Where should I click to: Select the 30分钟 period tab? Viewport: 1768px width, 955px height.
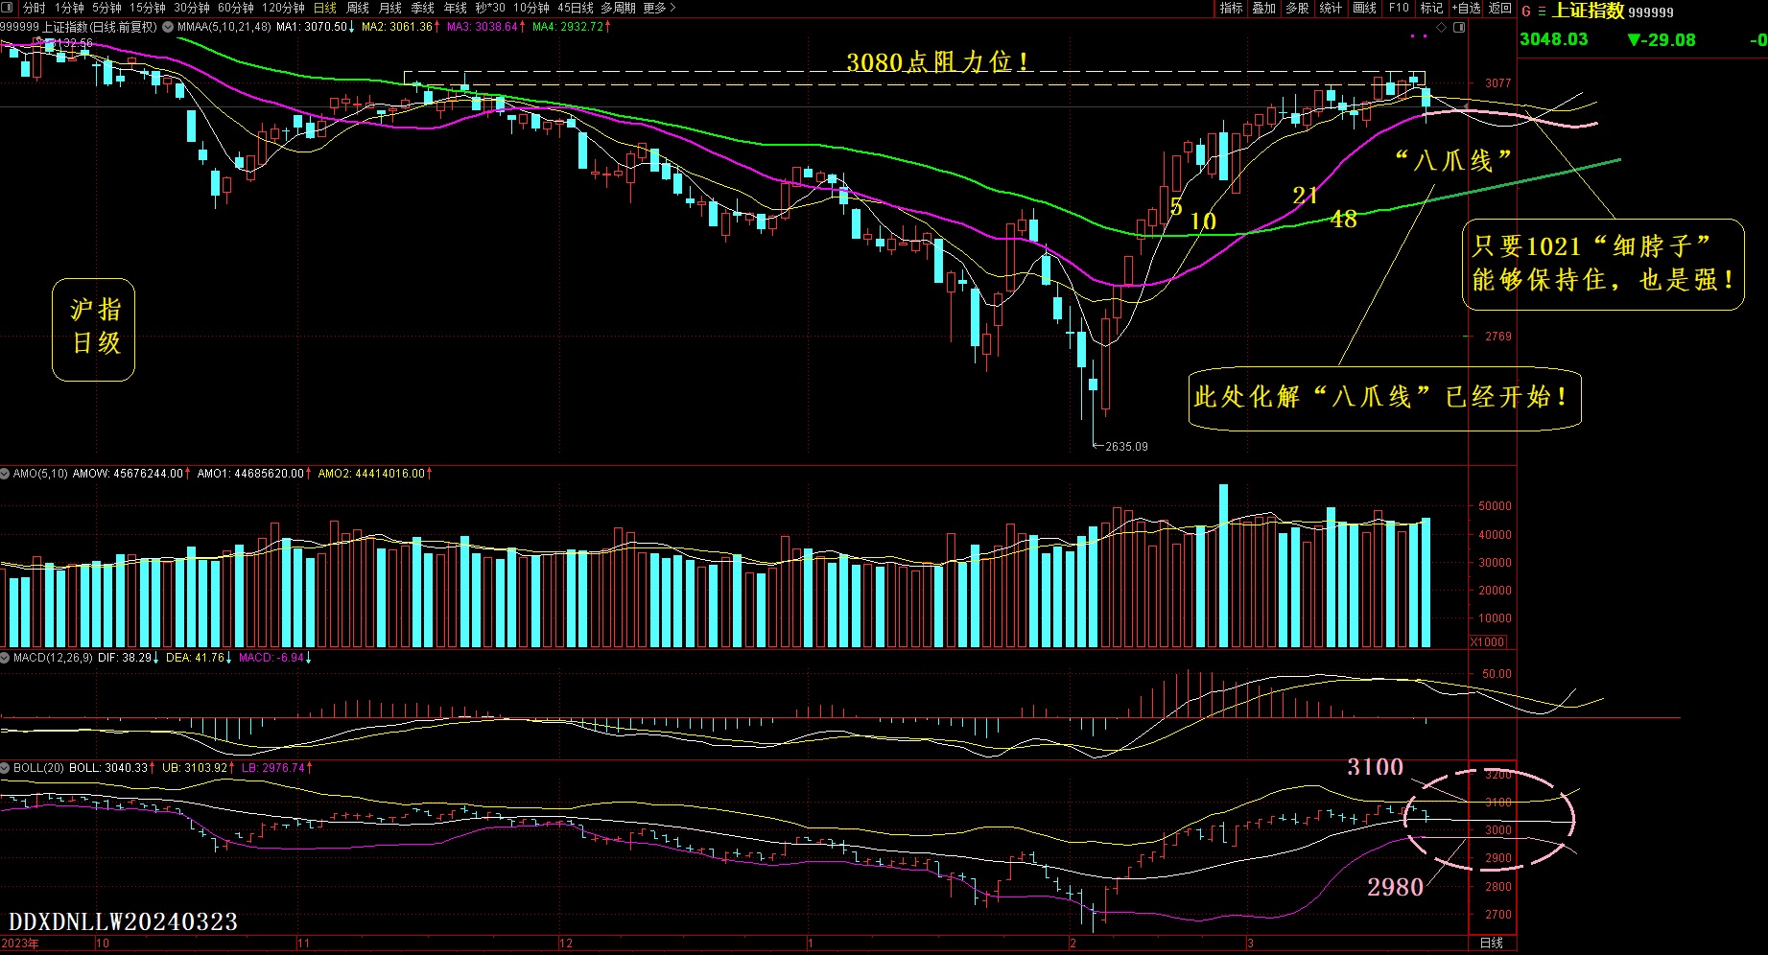(x=192, y=8)
